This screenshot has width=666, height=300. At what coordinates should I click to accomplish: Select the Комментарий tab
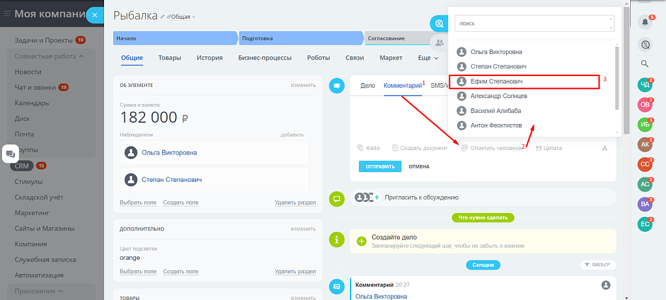[x=403, y=85]
